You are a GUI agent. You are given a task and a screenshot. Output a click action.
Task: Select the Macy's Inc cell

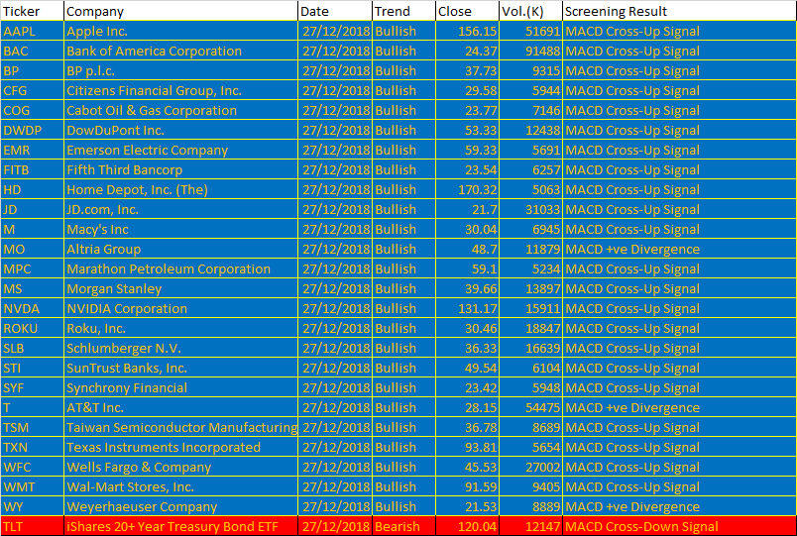tap(180, 229)
